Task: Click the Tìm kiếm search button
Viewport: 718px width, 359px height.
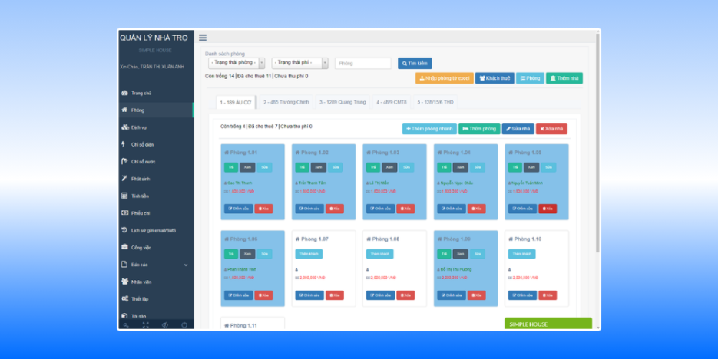Action: [415, 63]
